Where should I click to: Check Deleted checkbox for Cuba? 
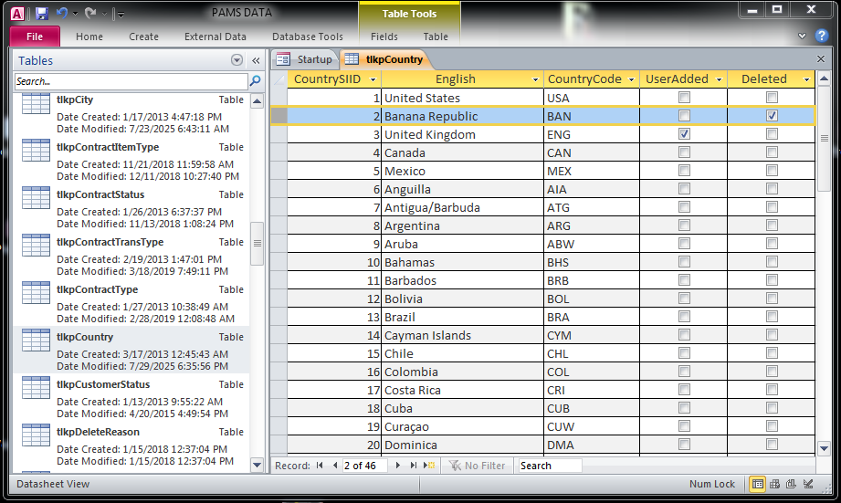772,407
